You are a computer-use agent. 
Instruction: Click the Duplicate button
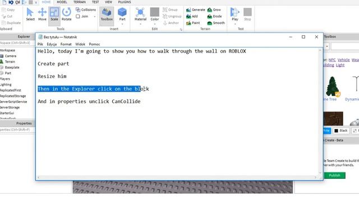click(x=11, y=23)
